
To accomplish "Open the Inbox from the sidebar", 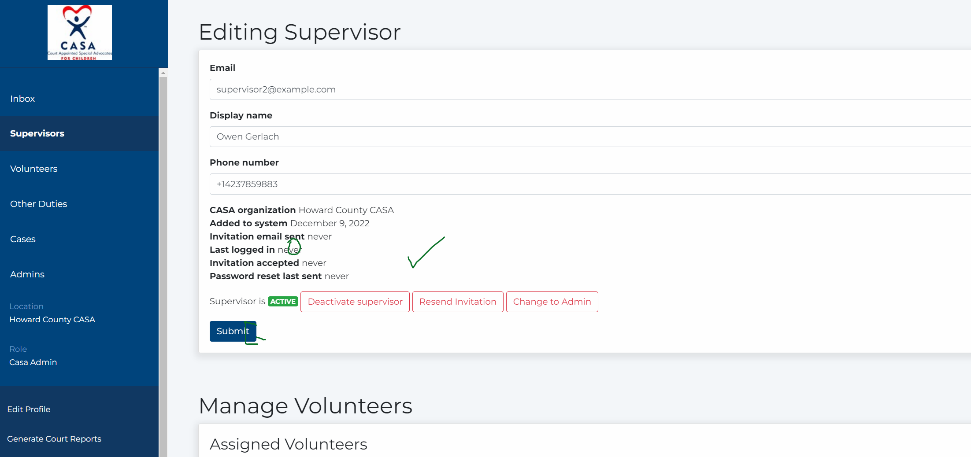I will pos(22,99).
